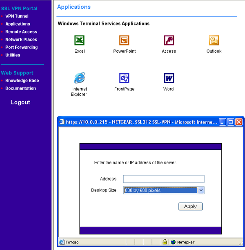Click the FrontPage label text
Screen dimensions: 245x250
(x=125, y=89)
